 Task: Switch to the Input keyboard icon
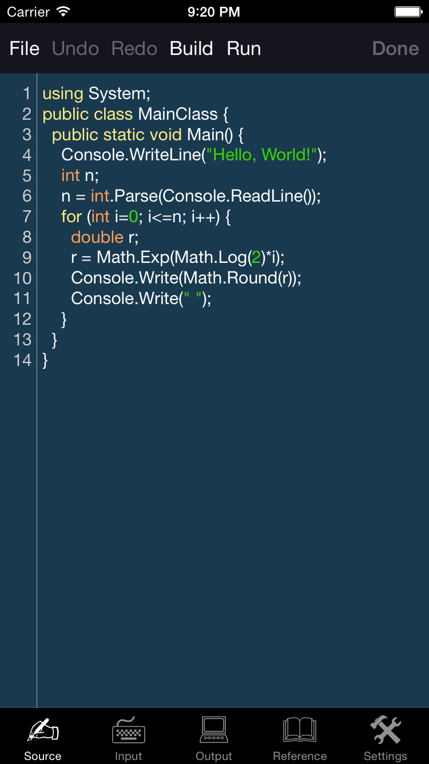[129, 731]
